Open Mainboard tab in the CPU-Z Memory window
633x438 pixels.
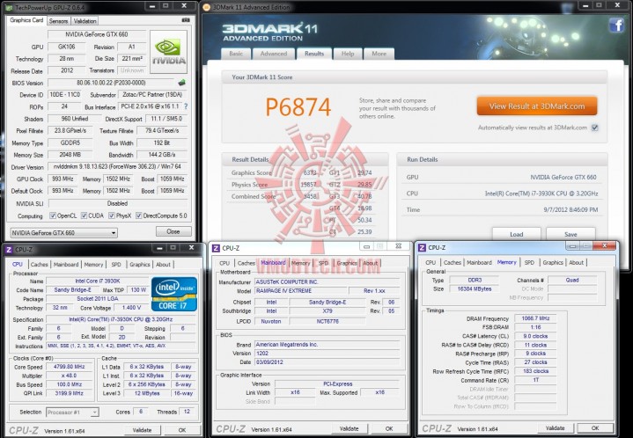click(x=479, y=263)
